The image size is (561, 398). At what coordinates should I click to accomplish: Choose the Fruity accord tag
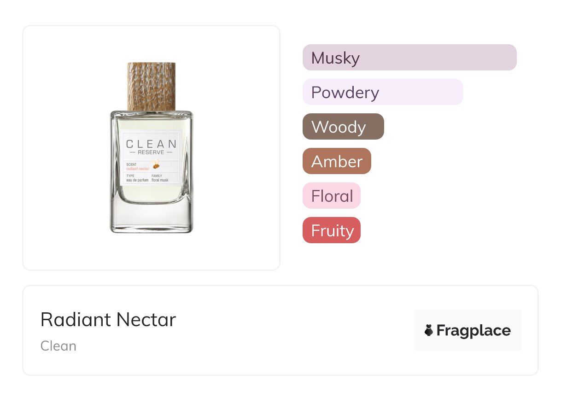click(331, 230)
